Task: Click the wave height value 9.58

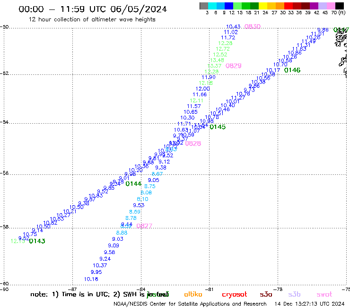Action: click(x=109, y=252)
